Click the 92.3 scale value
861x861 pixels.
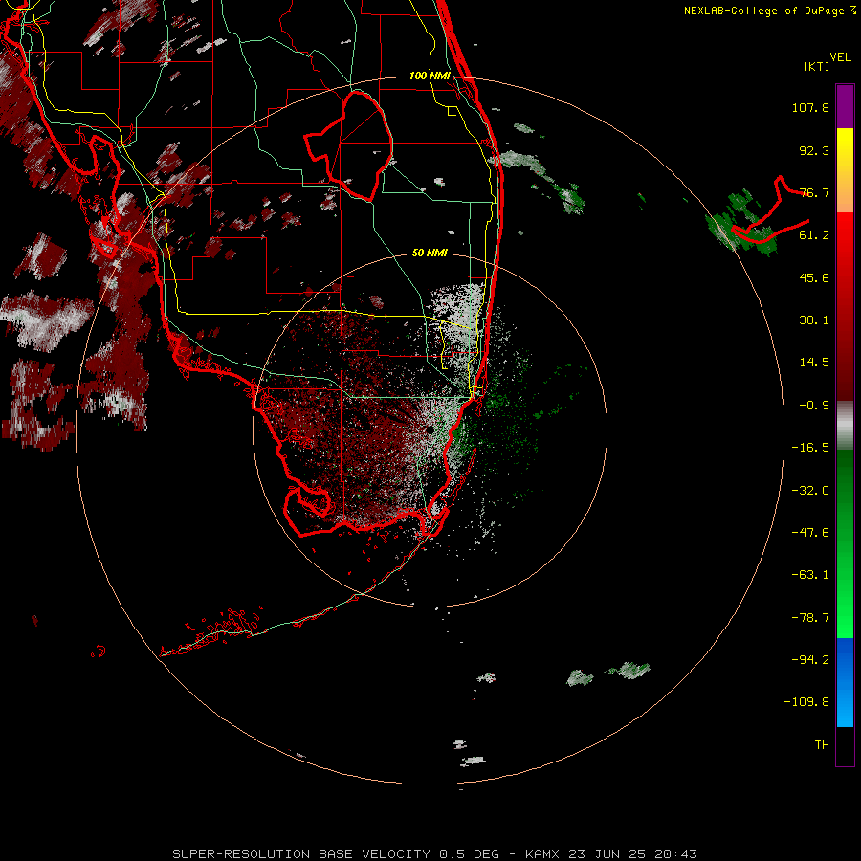(x=814, y=150)
